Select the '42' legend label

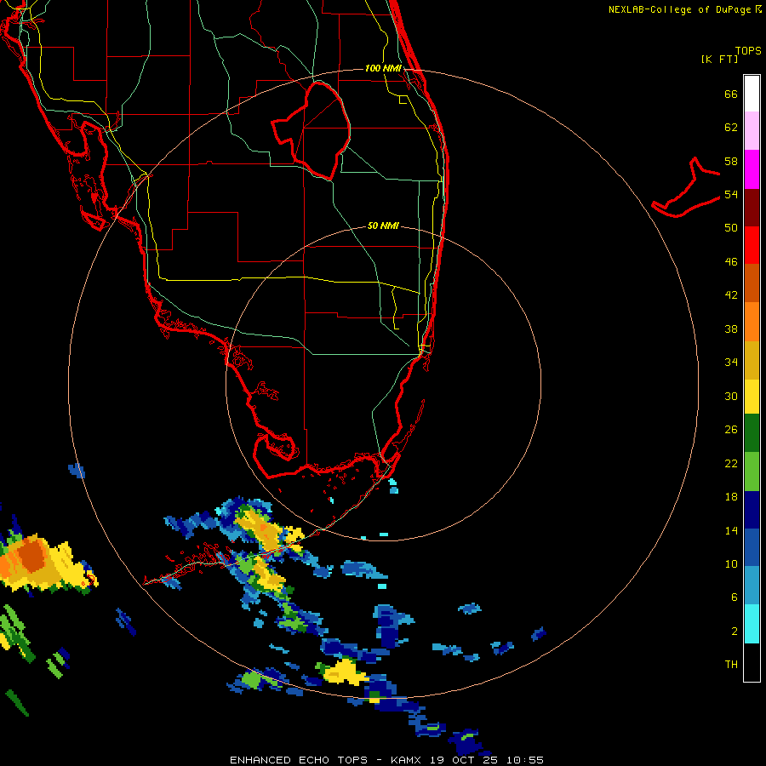pos(731,294)
